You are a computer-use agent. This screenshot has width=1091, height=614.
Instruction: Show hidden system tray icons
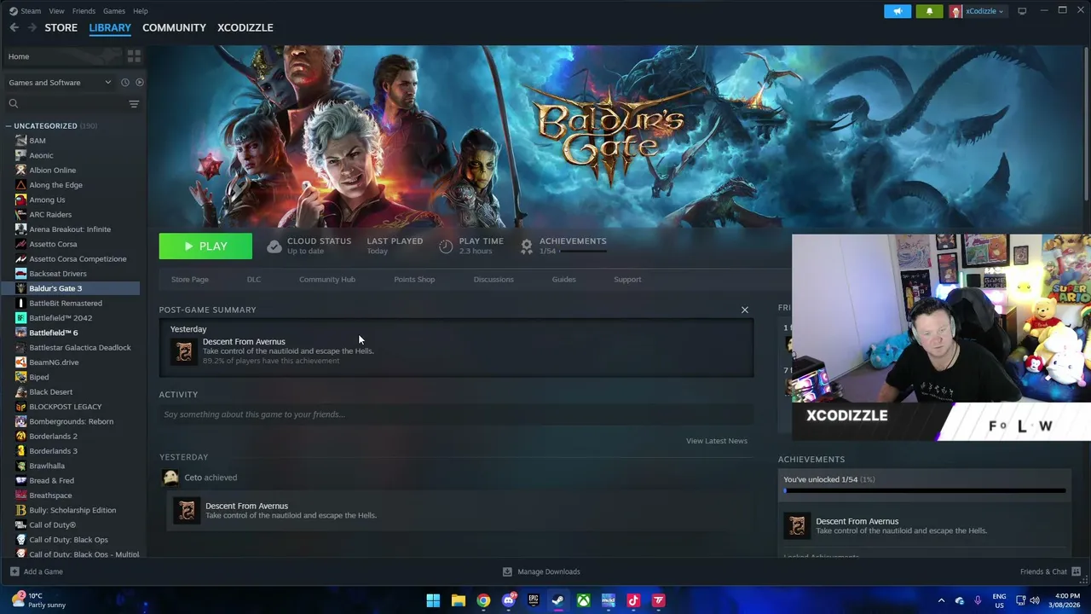pos(941,600)
